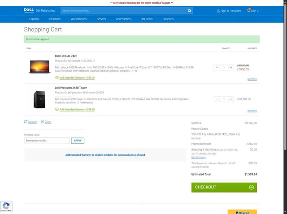287x214 pixels.
Task: Open the Cart dropdown arrow
Action: coord(258,11)
